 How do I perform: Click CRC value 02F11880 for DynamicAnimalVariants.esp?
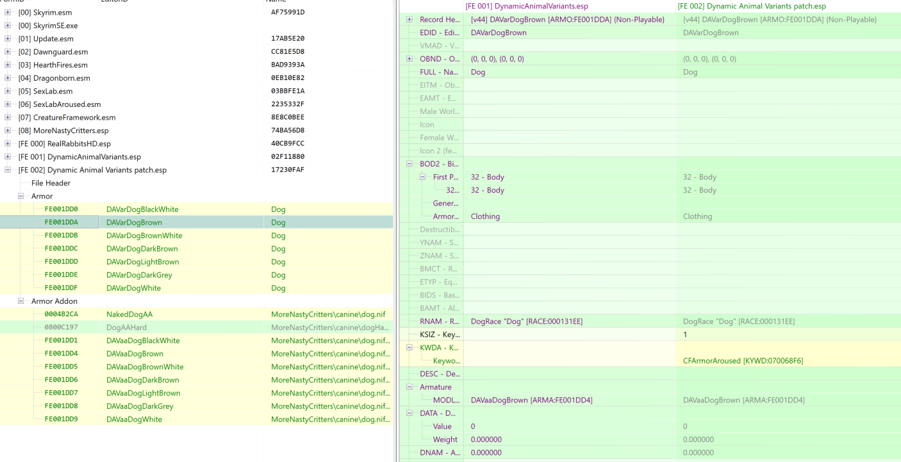pyautogui.click(x=288, y=157)
